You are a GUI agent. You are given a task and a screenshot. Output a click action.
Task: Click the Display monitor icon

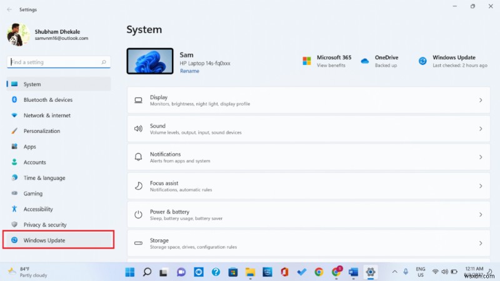point(138,101)
